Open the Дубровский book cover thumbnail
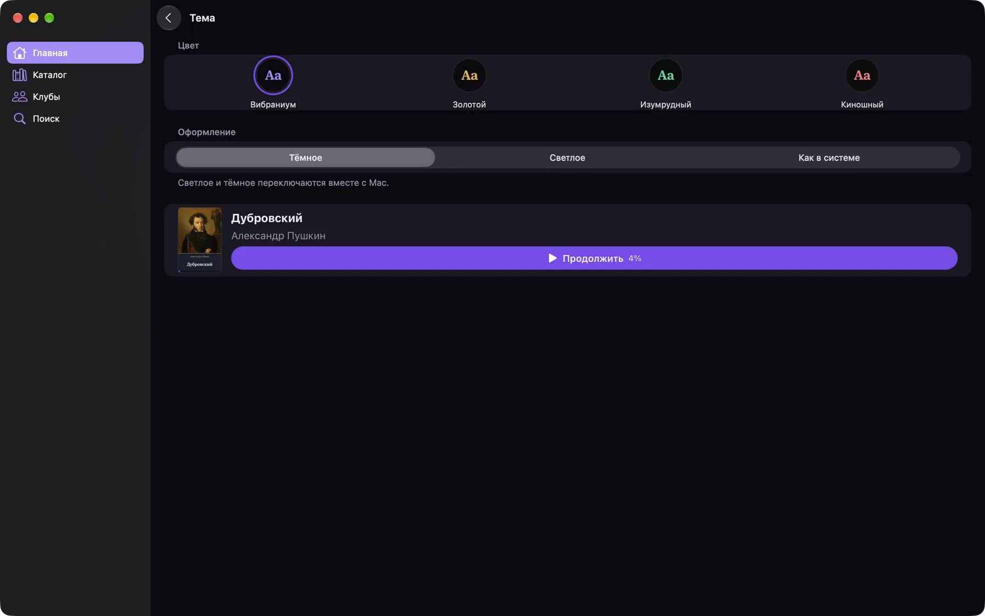This screenshot has width=985, height=616. pos(200,240)
